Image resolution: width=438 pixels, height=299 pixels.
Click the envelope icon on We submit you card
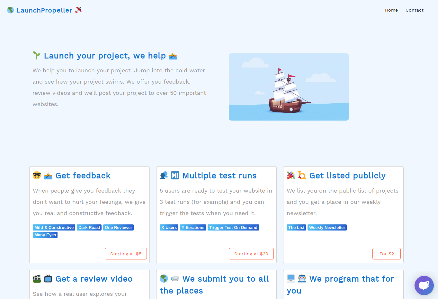click(x=175, y=279)
